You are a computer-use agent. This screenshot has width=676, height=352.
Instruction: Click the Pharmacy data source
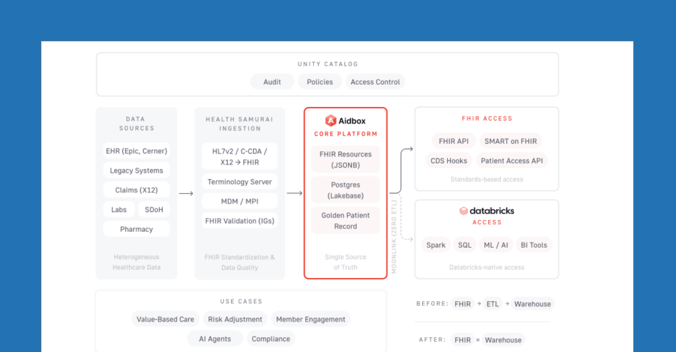pos(136,229)
